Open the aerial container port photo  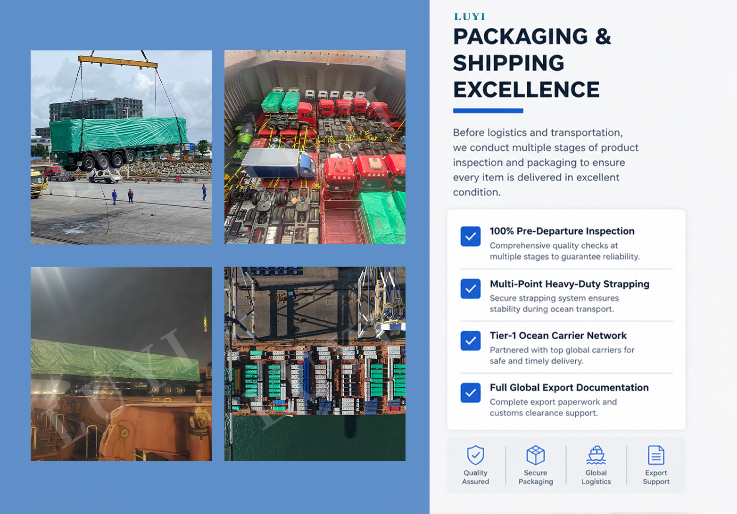(x=315, y=364)
